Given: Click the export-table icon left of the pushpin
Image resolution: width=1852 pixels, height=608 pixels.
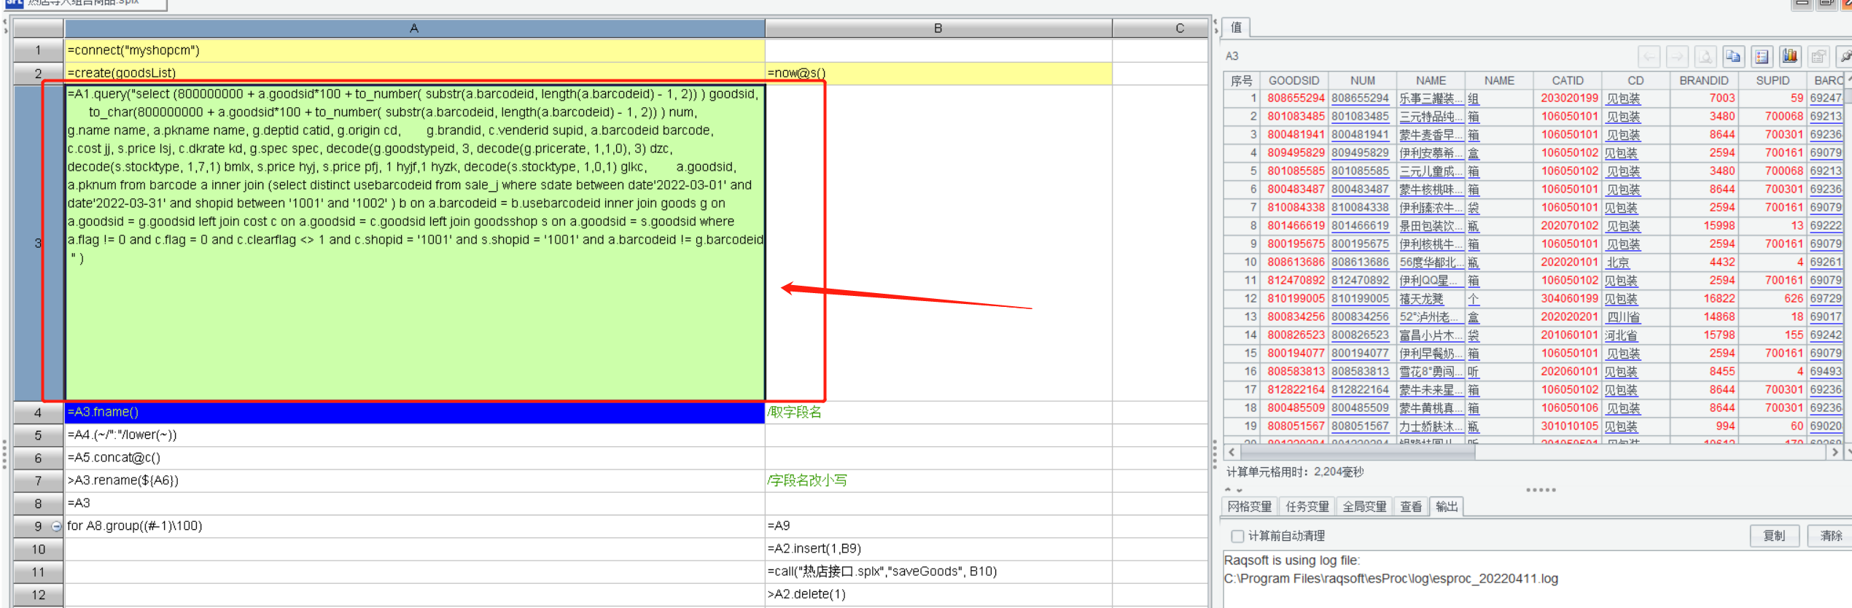Looking at the screenshot, I should pos(1818,56).
